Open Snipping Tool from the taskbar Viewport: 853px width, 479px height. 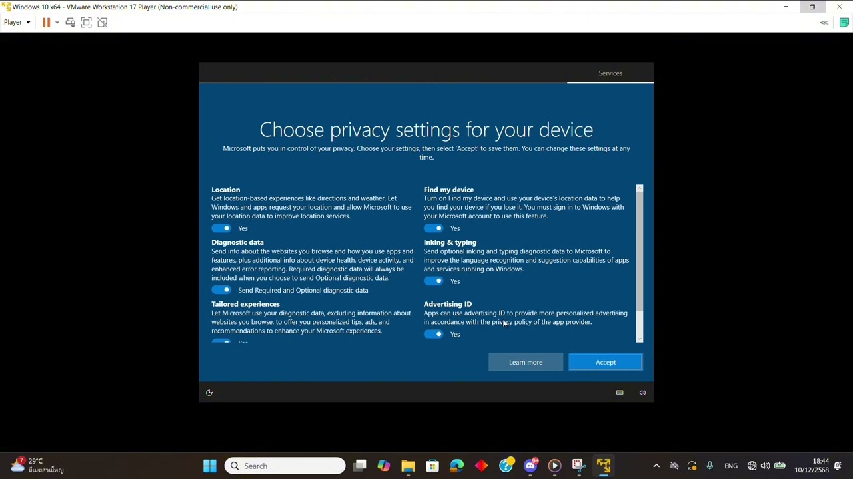[x=578, y=466]
